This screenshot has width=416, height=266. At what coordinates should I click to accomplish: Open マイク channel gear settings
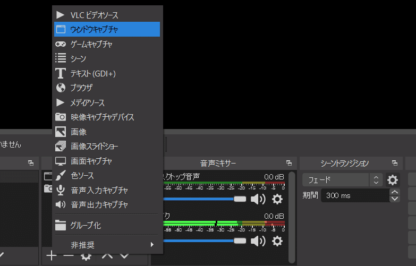(x=277, y=241)
